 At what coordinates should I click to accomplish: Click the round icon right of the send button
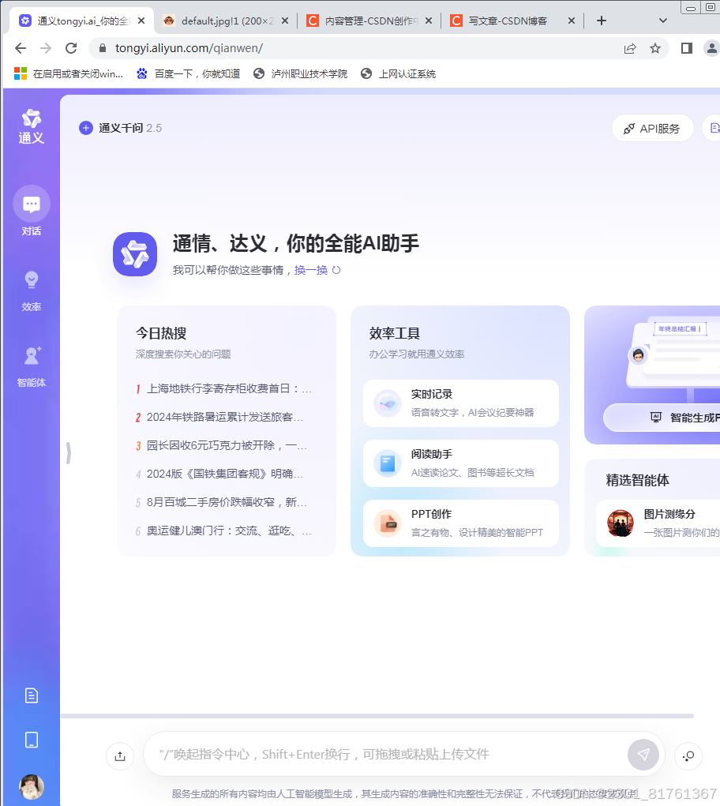[x=688, y=756]
